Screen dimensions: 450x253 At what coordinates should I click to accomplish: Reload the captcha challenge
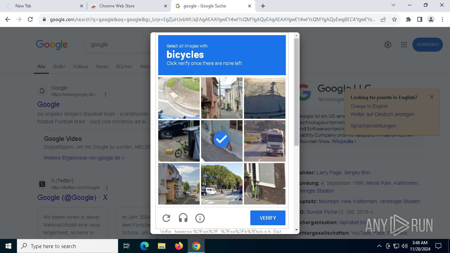(166, 218)
